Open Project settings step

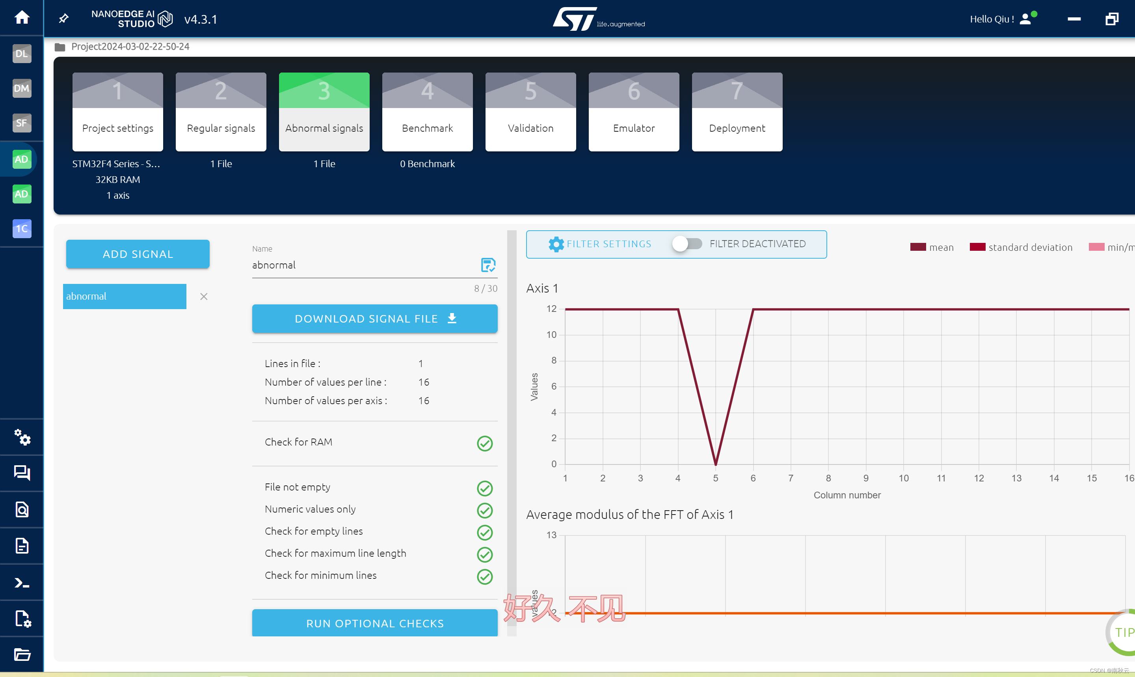(117, 112)
